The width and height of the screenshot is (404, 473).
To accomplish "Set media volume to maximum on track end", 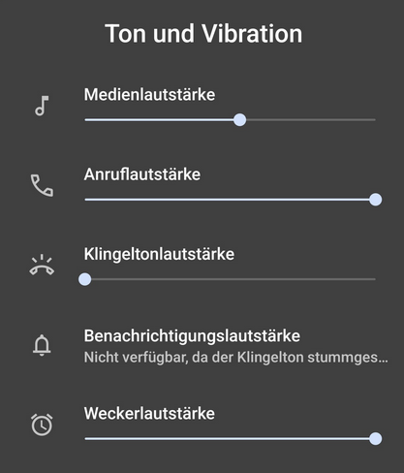I will pos(375,120).
